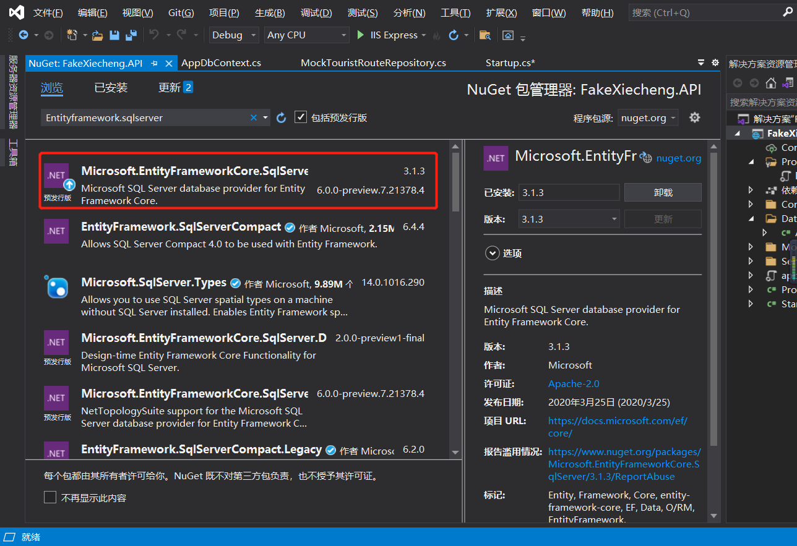Switch to the 已安装 tab
The height and width of the screenshot is (546, 797).
[x=111, y=88]
